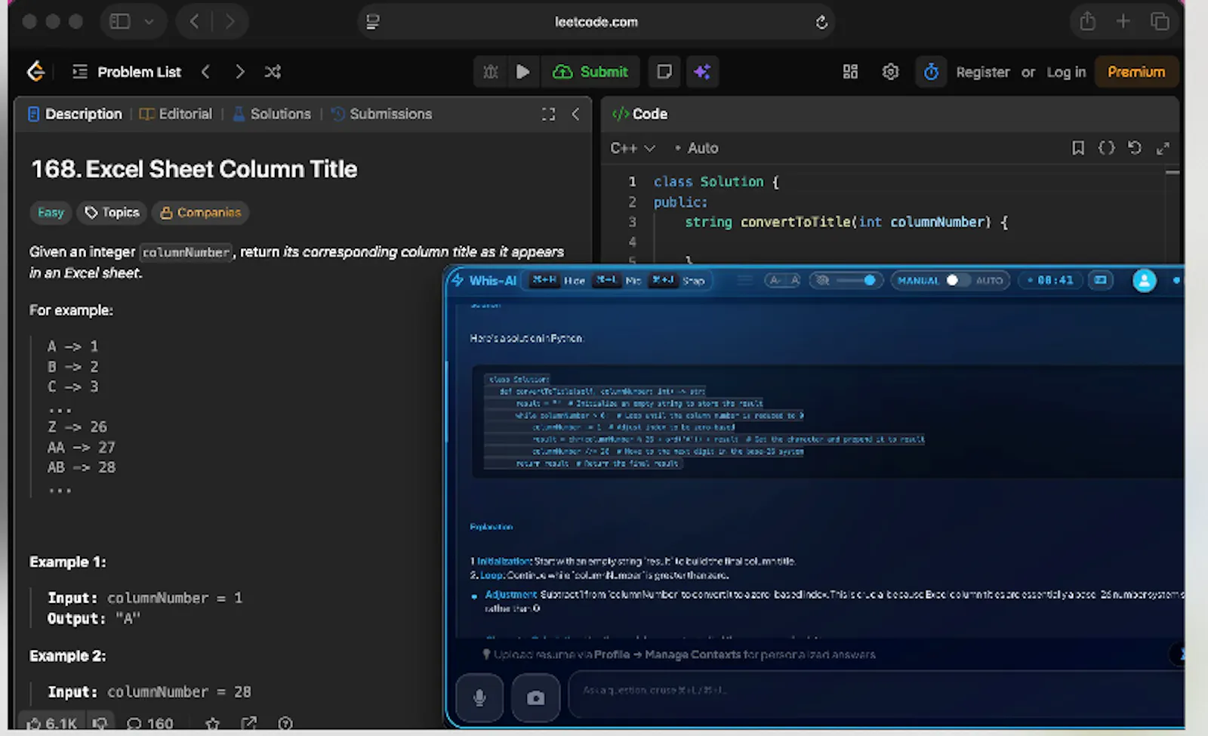Dislike the problem with thumbs down
The image size is (1208, 736).
tap(100, 723)
